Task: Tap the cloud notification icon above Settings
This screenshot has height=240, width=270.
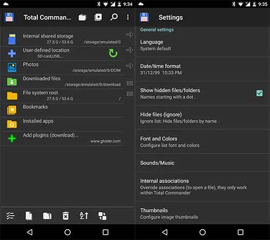Action: [x=141, y=4]
